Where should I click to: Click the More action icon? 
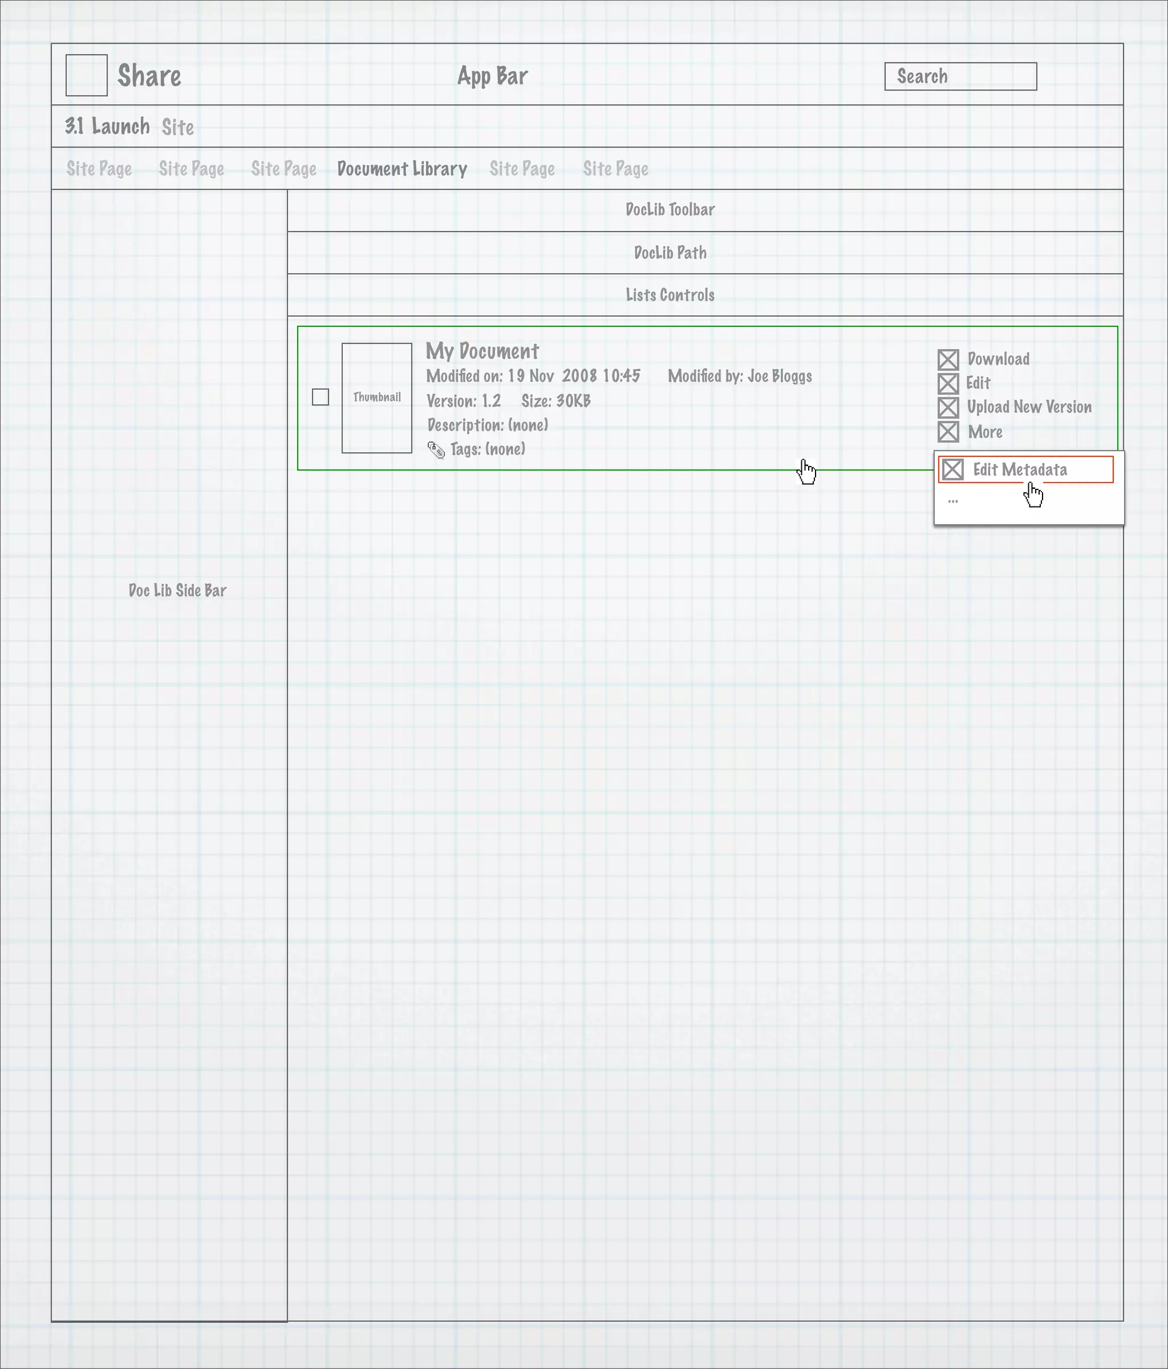click(x=948, y=431)
